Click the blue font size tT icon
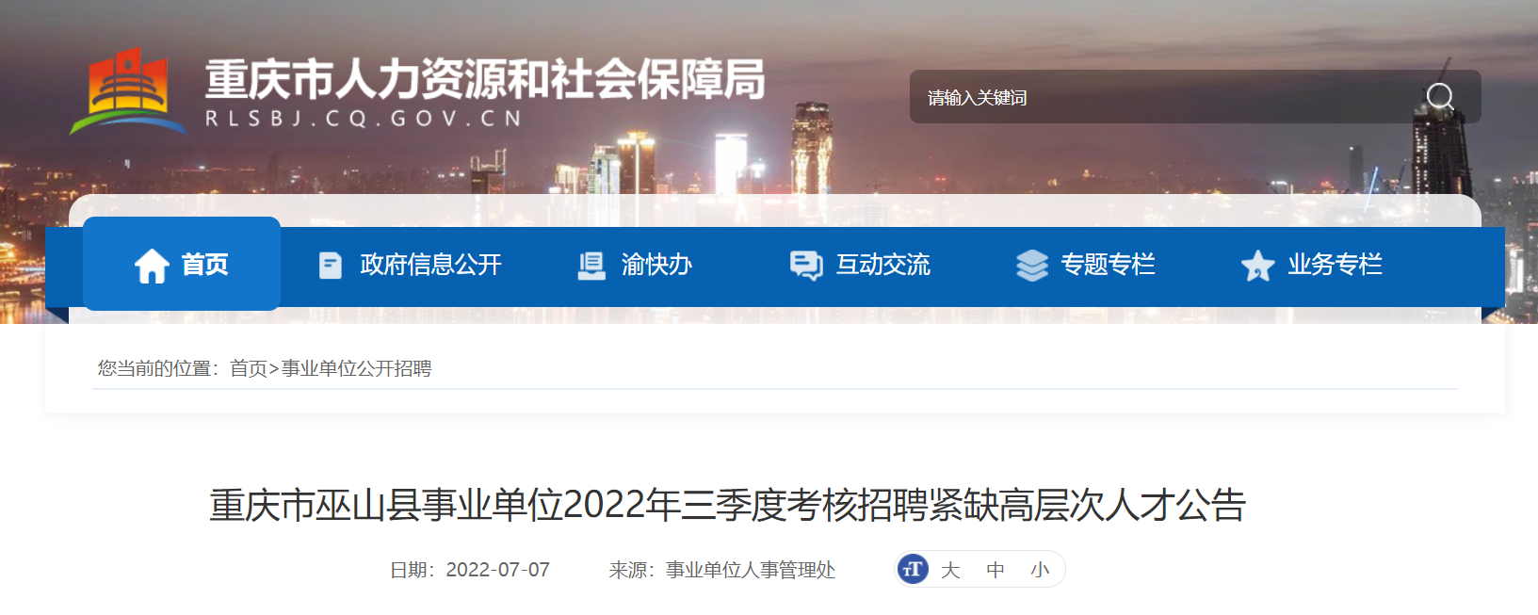This screenshot has height=615, width=1538. pos(913,569)
